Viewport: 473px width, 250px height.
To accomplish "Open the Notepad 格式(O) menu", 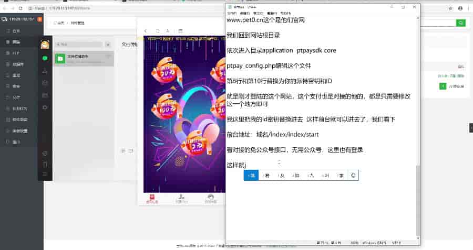I will 258,13.
